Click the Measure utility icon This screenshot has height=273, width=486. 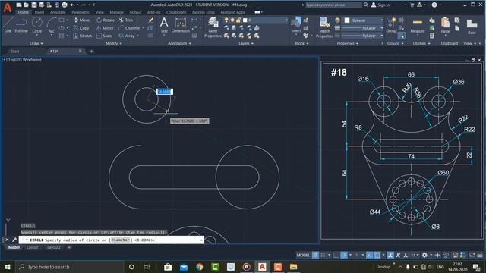click(417, 25)
